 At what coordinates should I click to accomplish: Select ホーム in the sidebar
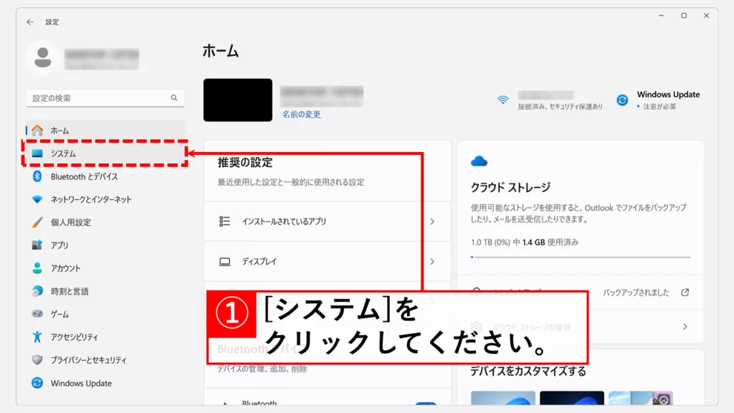[105, 130]
